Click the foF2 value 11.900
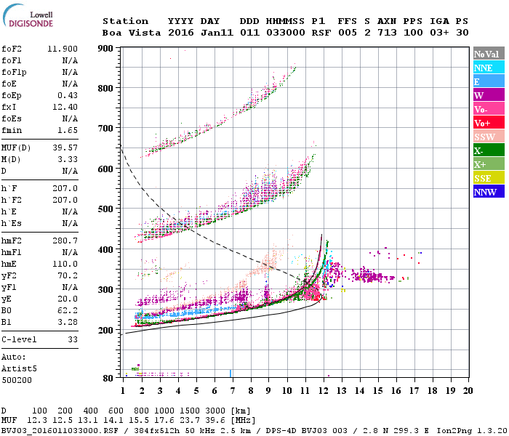The width and height of the screenshot is (509, 436). [x=63, y=49]
